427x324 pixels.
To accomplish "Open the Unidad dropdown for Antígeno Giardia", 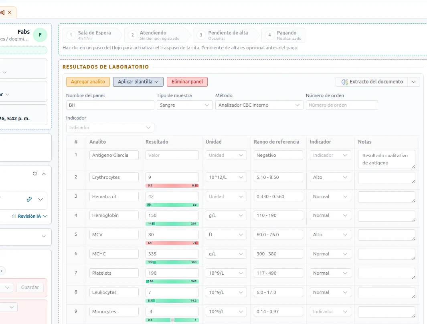I will tap(226, 155).
